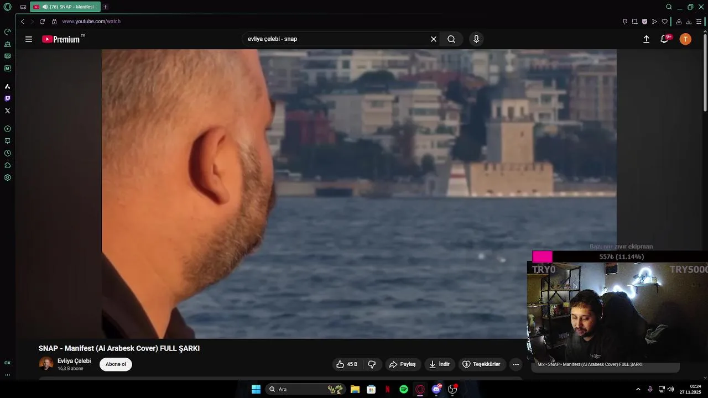Click the page vertical scrollbar
Image resolution: width=708 pixels, height=398 pixels.
click(705, 72)
